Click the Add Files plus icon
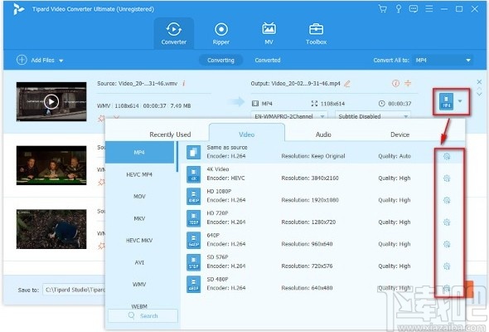The image size is (489, 332). 22,60
